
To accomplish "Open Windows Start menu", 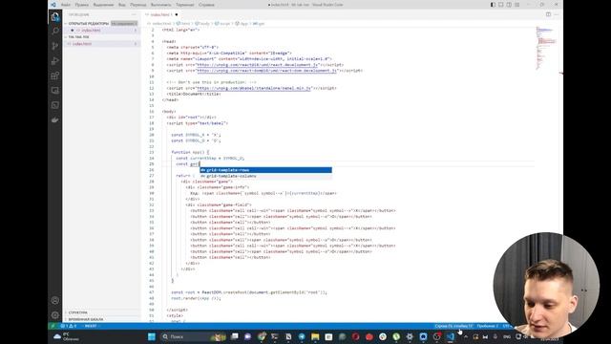I will coord(152,336).
